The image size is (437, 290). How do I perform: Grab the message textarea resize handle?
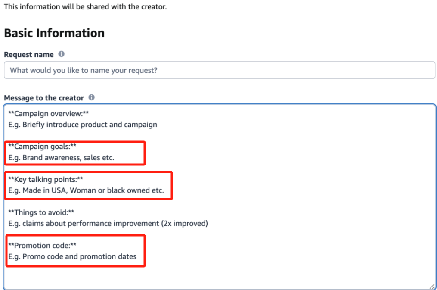[432, 286]
